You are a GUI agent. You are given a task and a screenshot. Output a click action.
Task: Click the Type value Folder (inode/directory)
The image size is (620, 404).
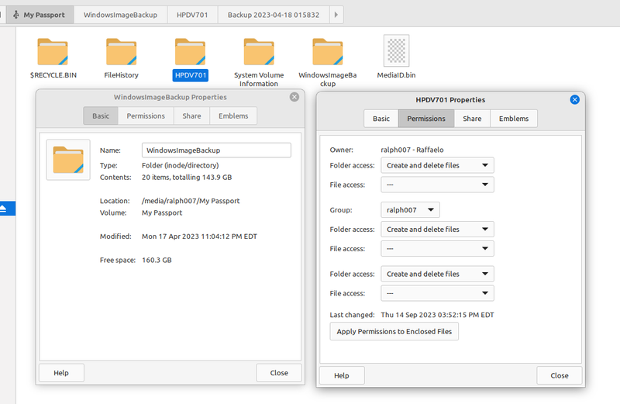pyautogui.click(x=180, y=165)
